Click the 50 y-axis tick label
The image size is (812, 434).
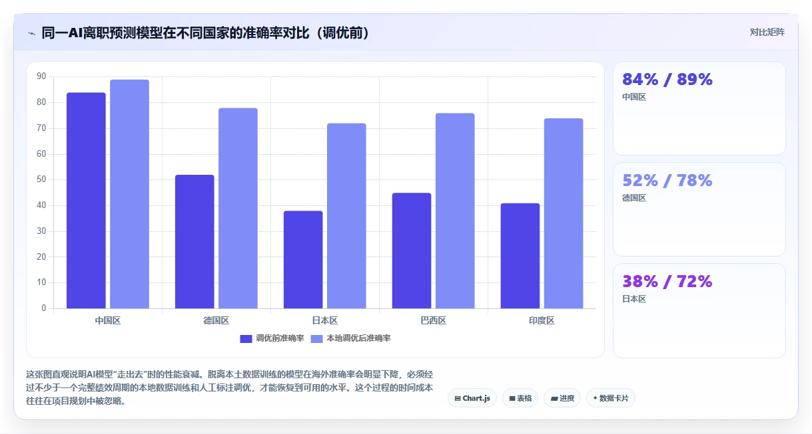coord(42,179)
